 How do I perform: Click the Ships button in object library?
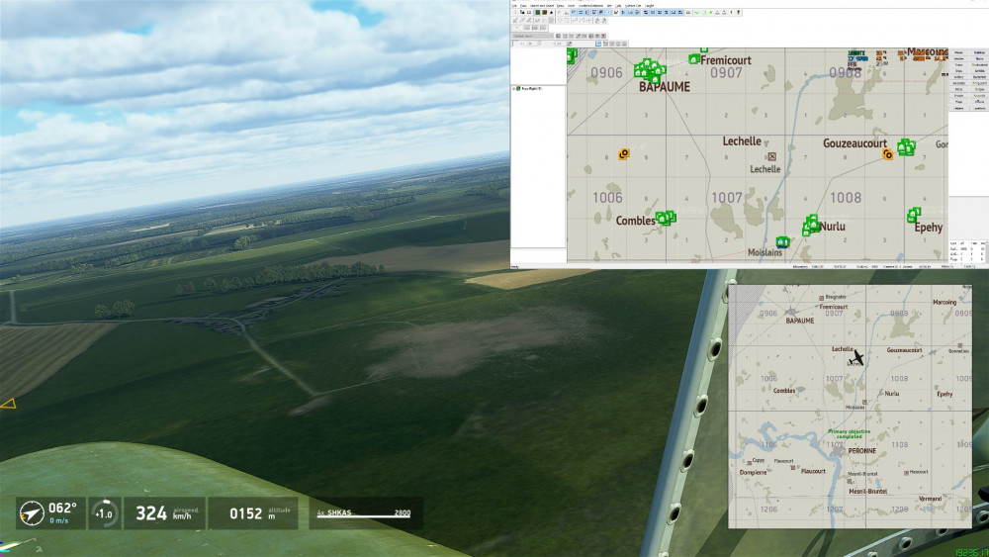click(x=958, y=70)
